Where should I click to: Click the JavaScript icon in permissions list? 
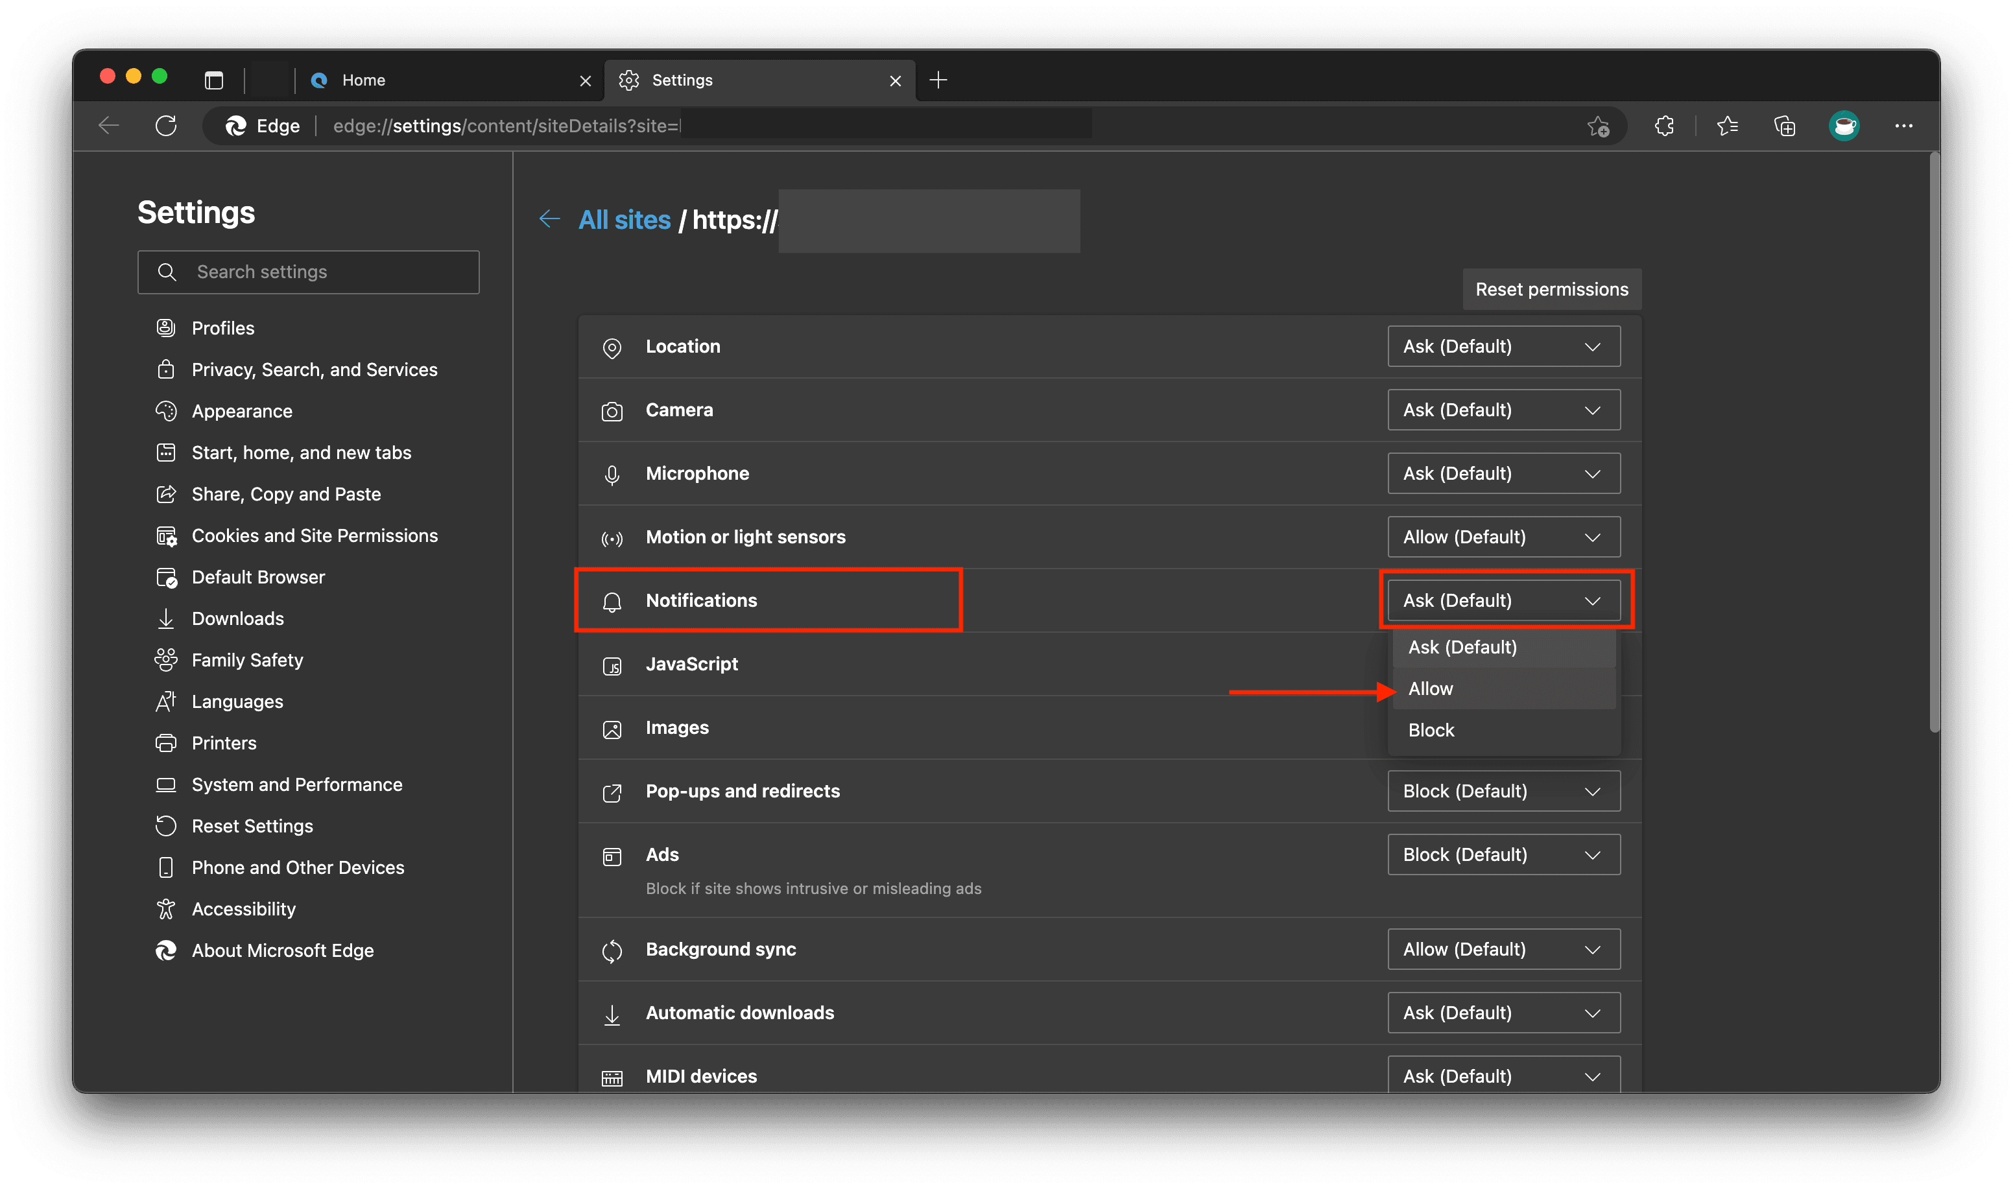tap(612, 665)
